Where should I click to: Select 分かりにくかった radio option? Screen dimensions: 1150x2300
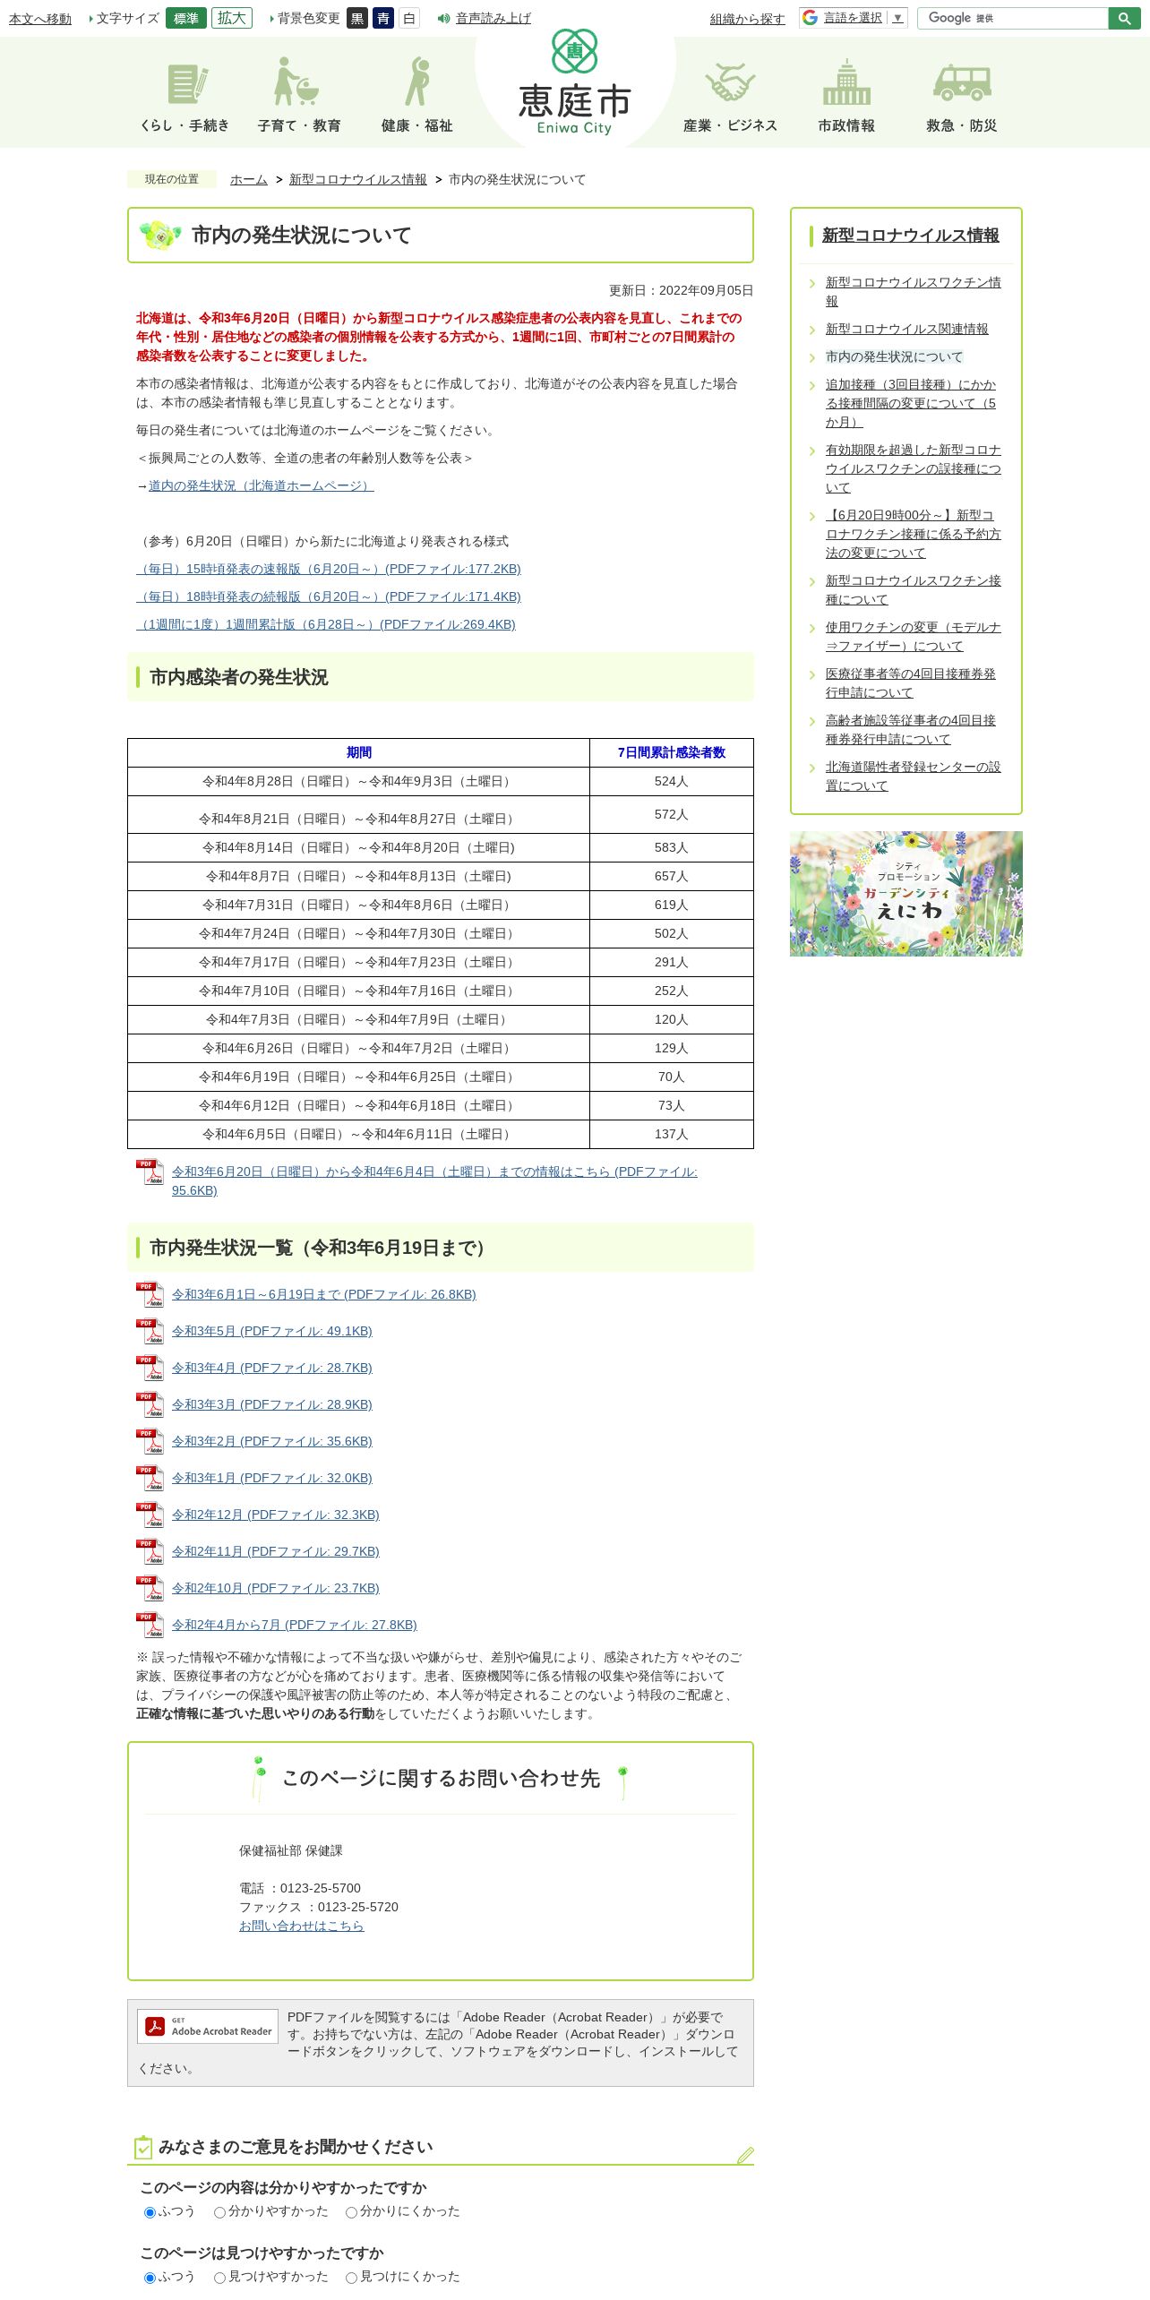(x=351, y=2212)
